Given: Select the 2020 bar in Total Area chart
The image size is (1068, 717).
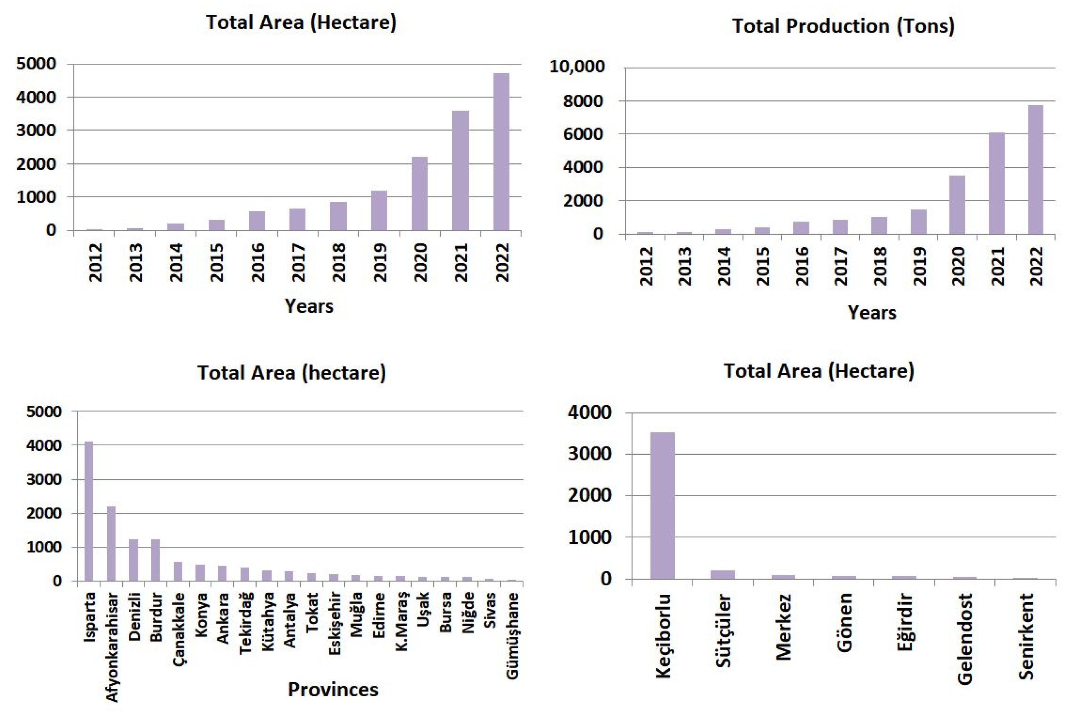Looking at the screenshot, I should point(419,194).
